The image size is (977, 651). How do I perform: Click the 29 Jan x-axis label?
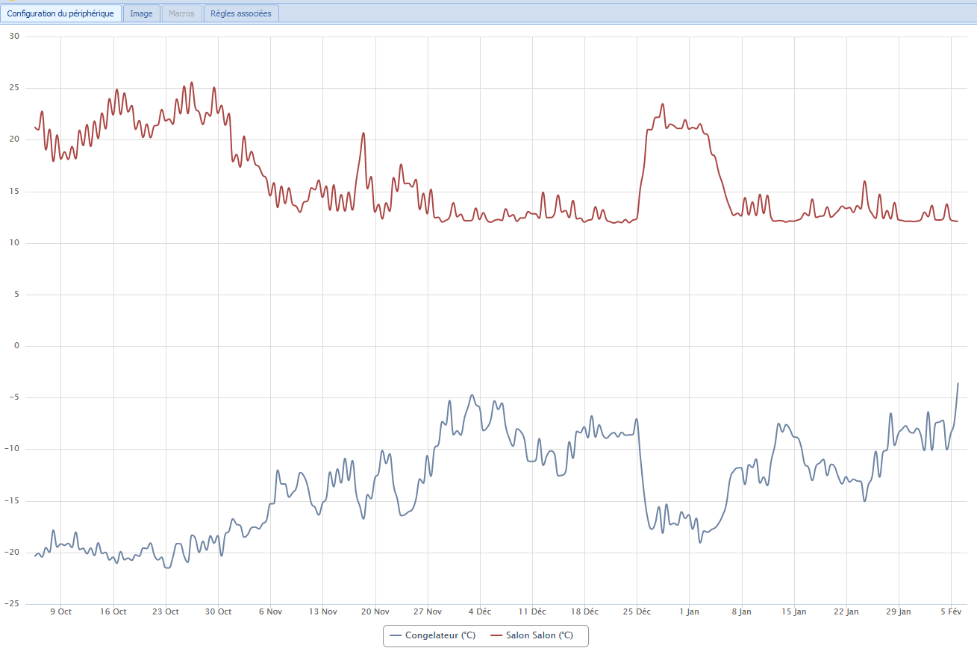click(899, 611)
